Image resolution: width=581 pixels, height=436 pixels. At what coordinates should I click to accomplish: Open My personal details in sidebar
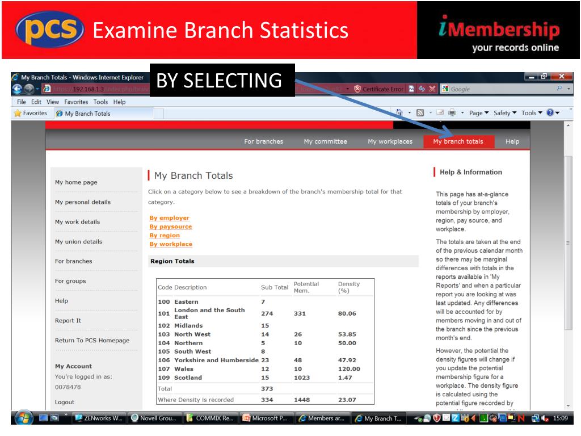83,202
